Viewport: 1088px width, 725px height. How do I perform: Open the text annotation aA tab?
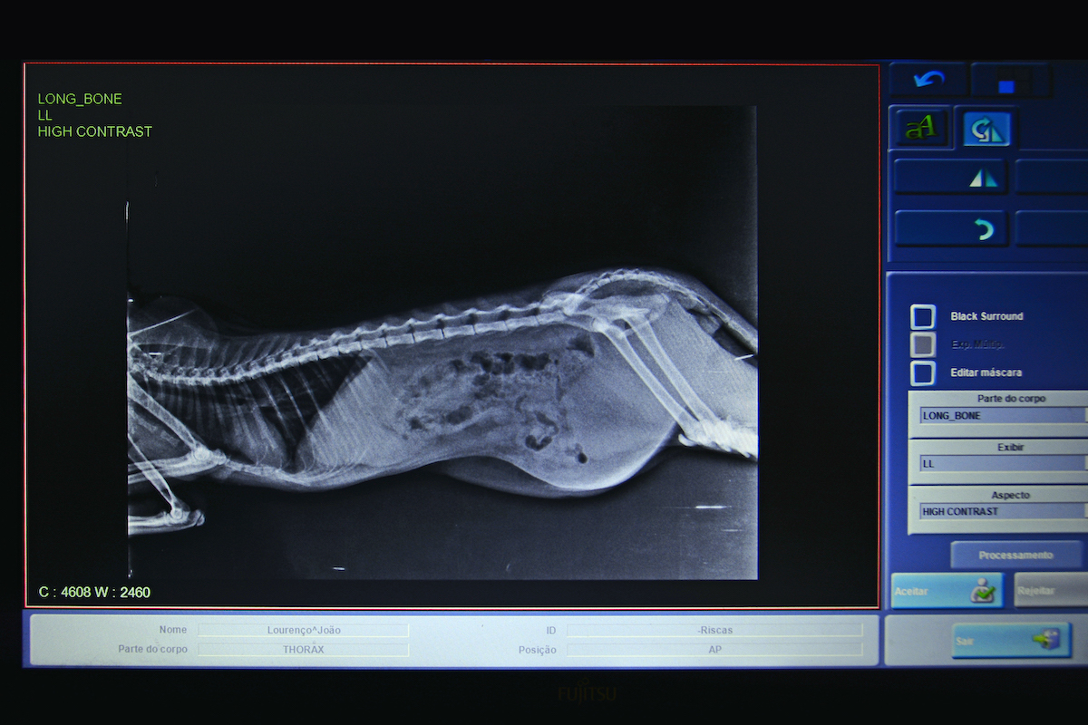(919, 128)
